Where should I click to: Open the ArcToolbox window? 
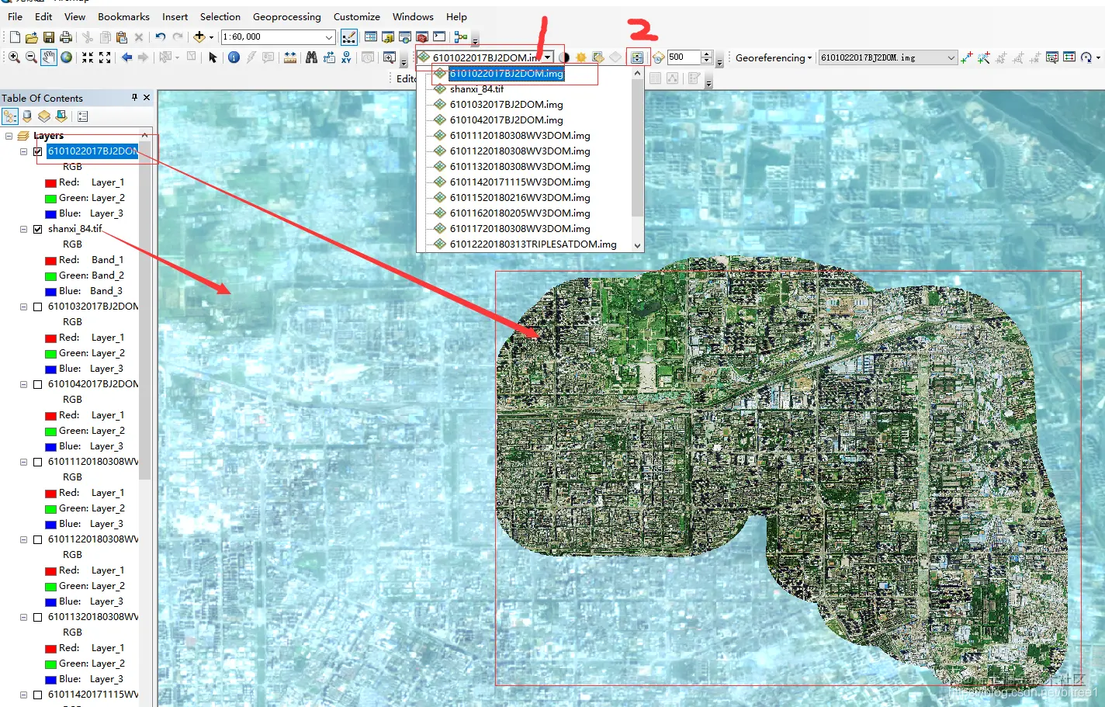point(422,36)
